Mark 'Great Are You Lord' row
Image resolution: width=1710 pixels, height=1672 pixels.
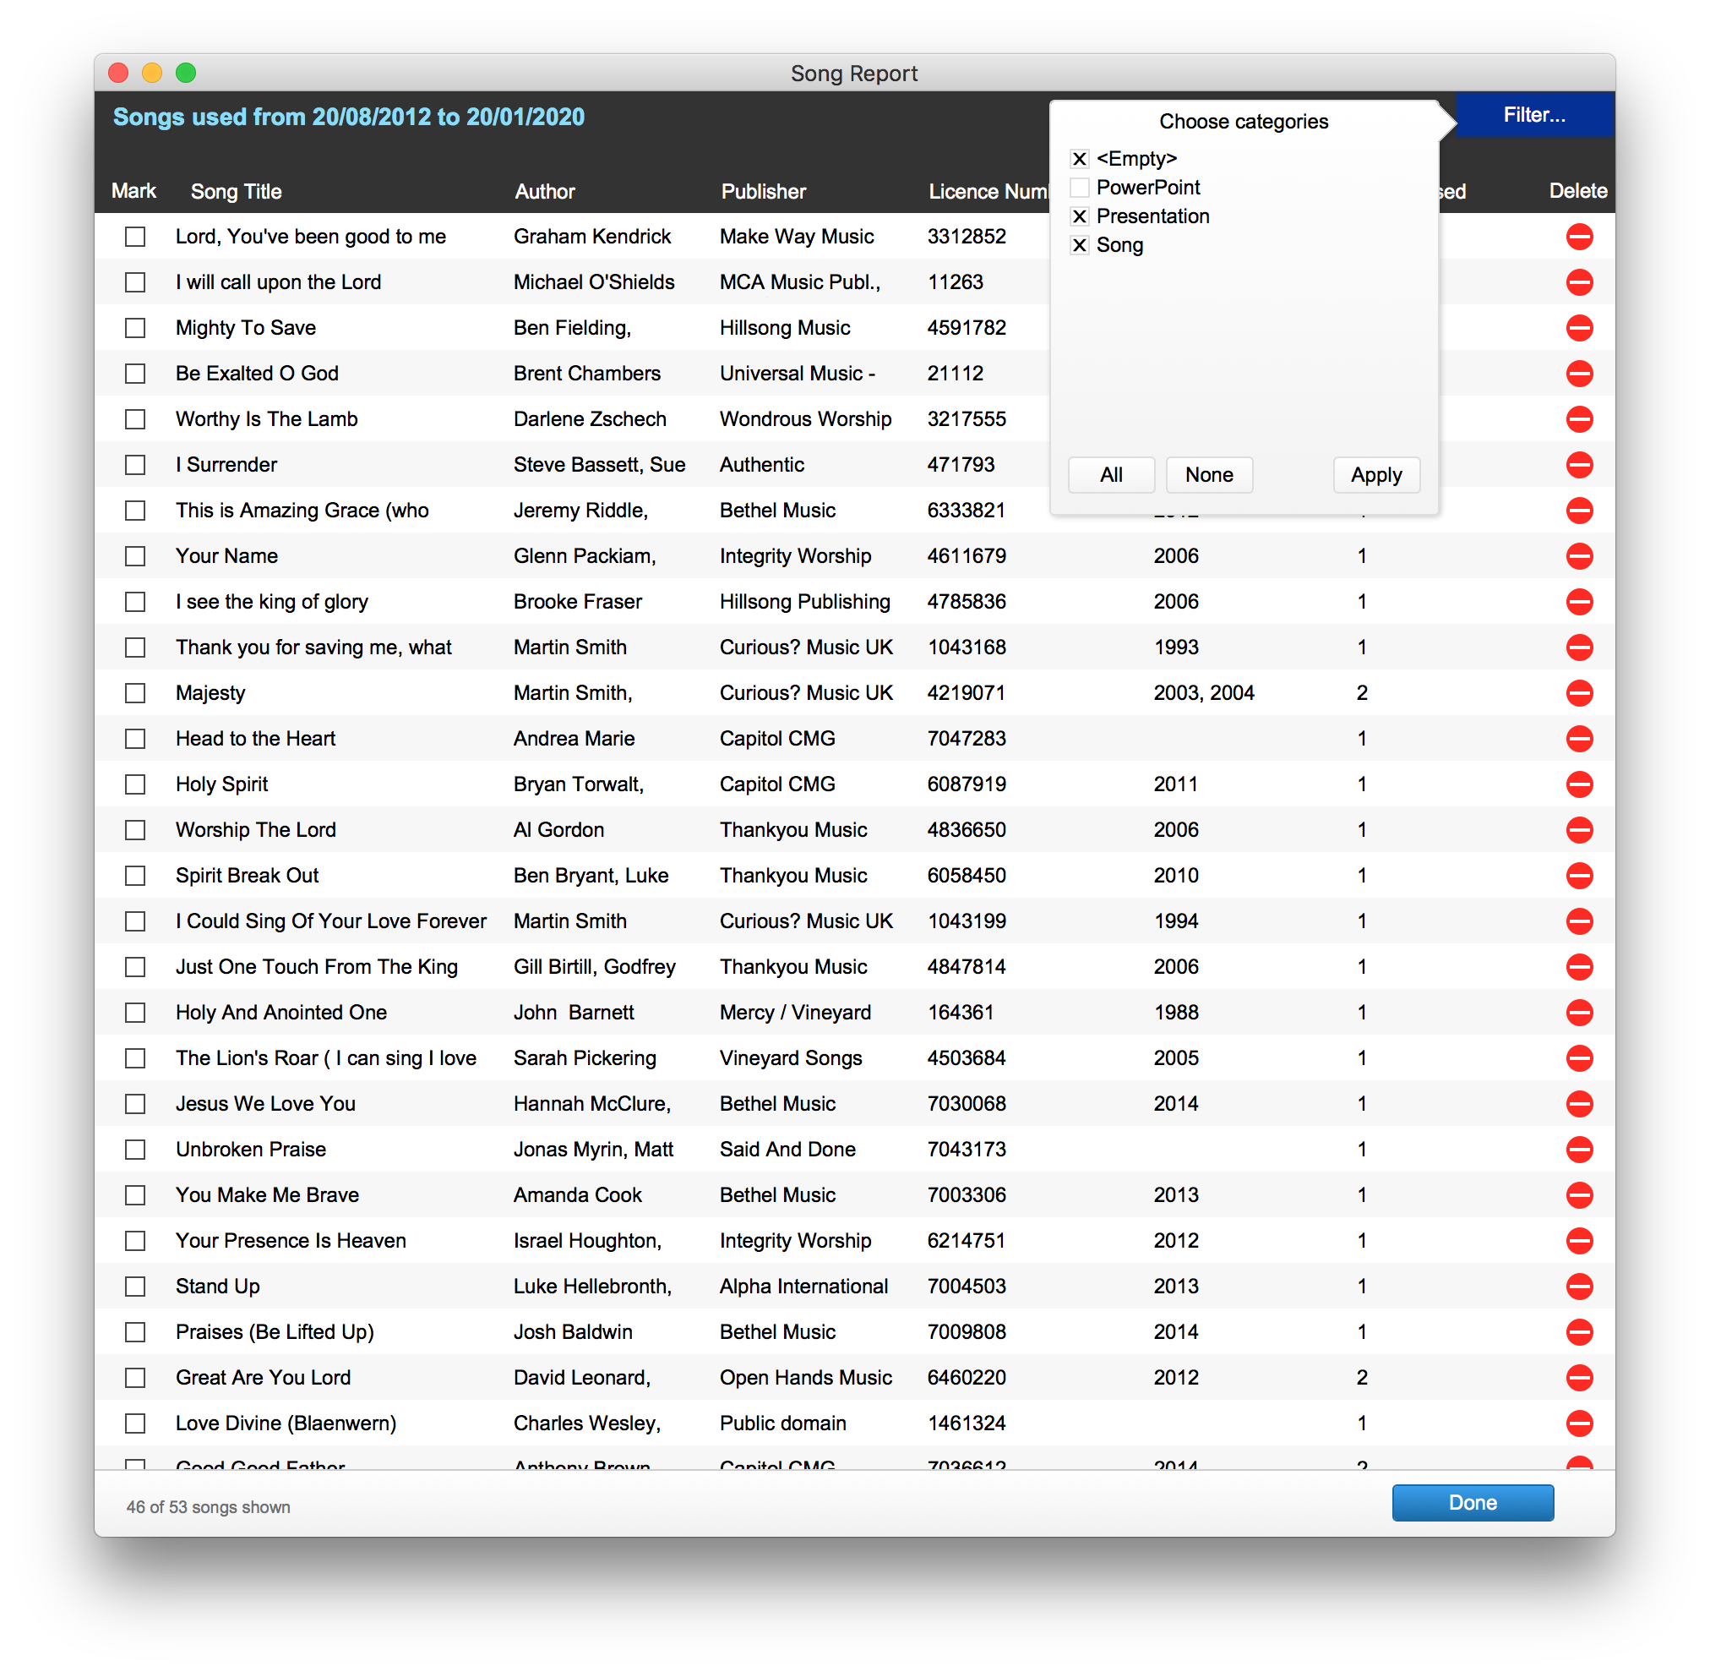135,1378
